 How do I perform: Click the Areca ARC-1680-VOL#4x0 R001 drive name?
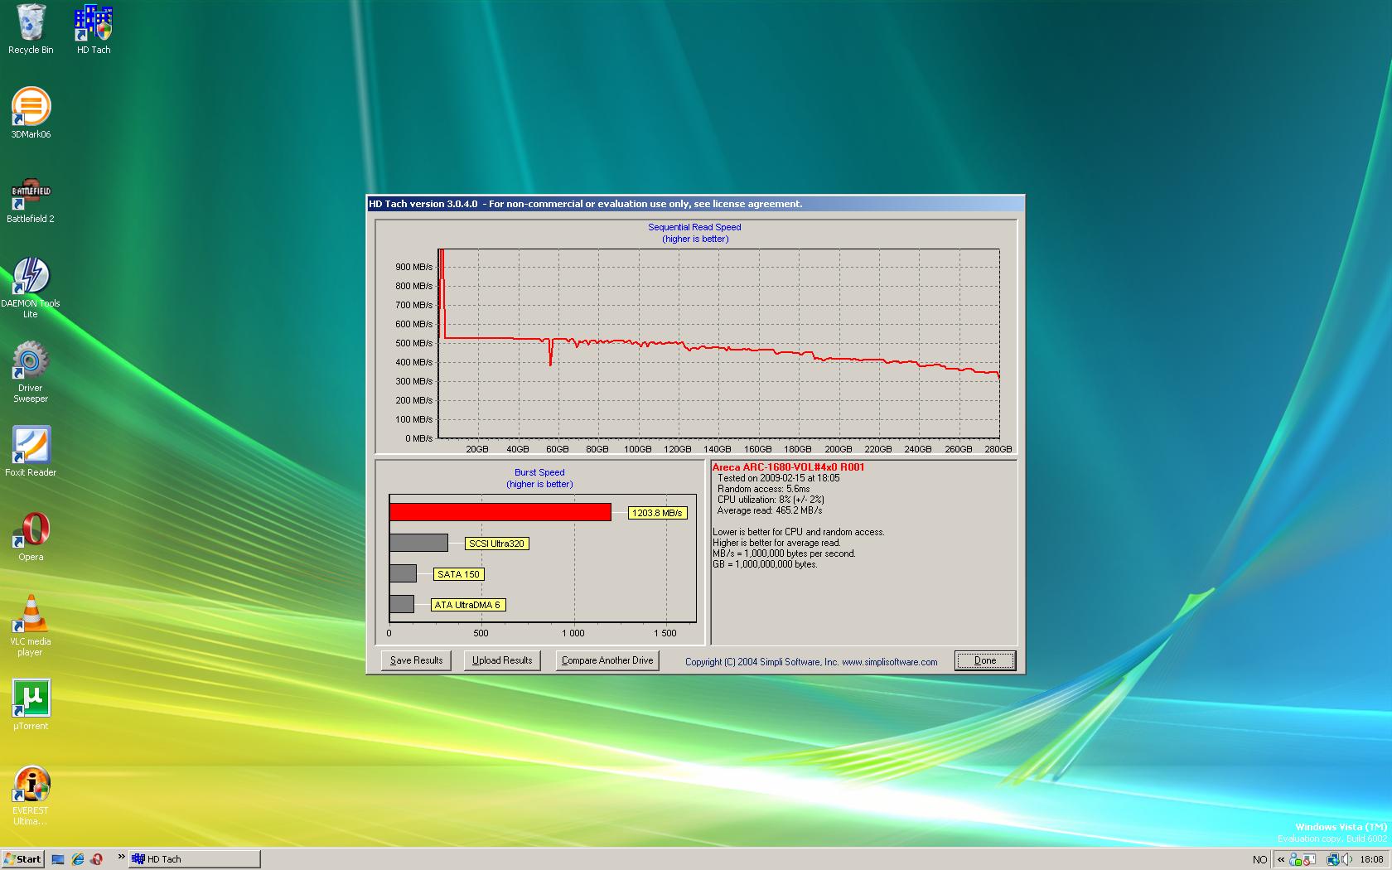pyautogui.click(x=788, y=467)
